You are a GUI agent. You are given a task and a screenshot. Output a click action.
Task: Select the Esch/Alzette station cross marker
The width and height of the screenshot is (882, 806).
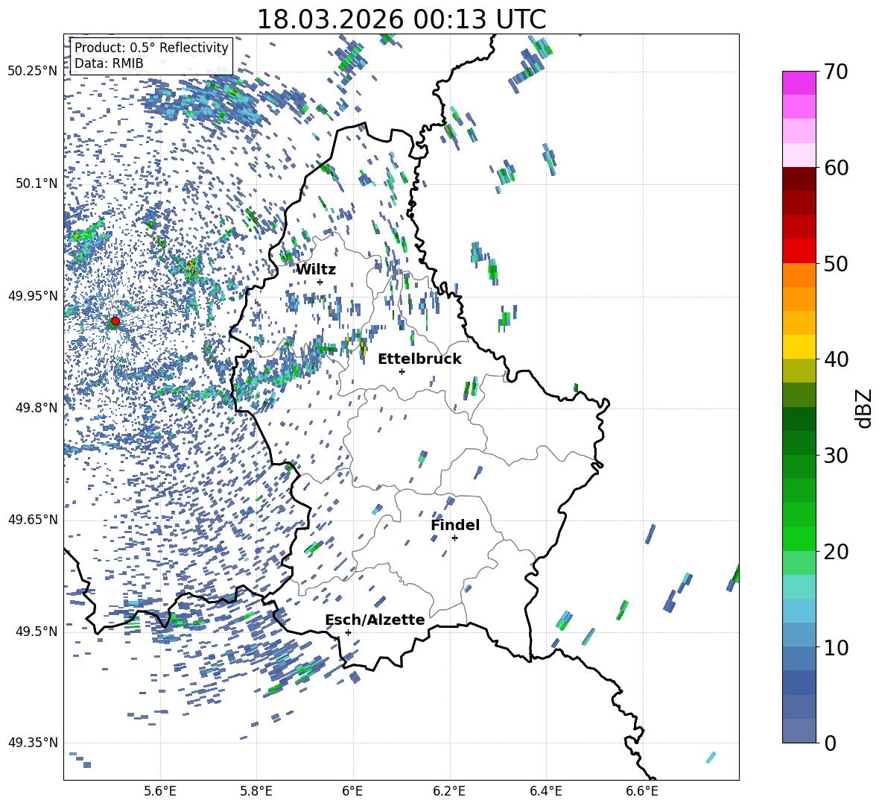[348, 632]
